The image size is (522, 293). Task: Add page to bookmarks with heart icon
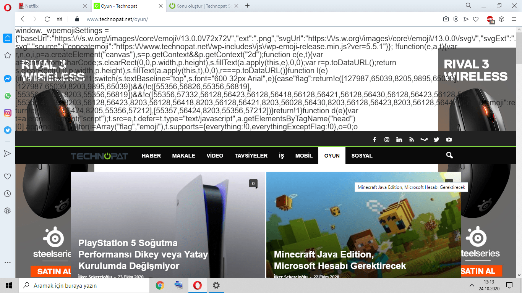476,19
